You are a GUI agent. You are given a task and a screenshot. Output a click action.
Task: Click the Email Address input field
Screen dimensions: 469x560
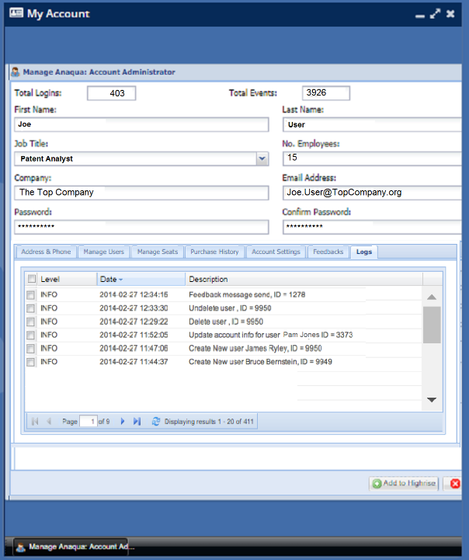click(x=372, y=193)
